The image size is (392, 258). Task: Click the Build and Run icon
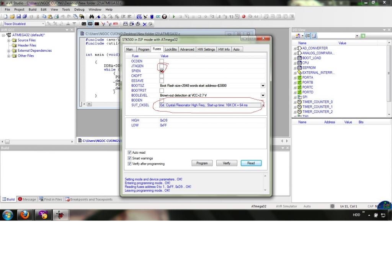point(132,24)
